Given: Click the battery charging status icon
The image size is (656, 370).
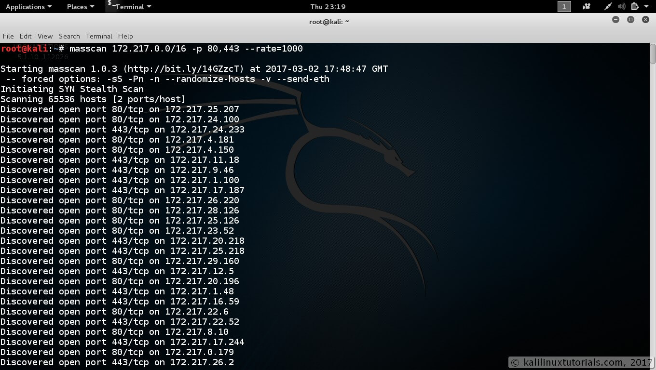Looking at the screenshot, I should point(634,6).
